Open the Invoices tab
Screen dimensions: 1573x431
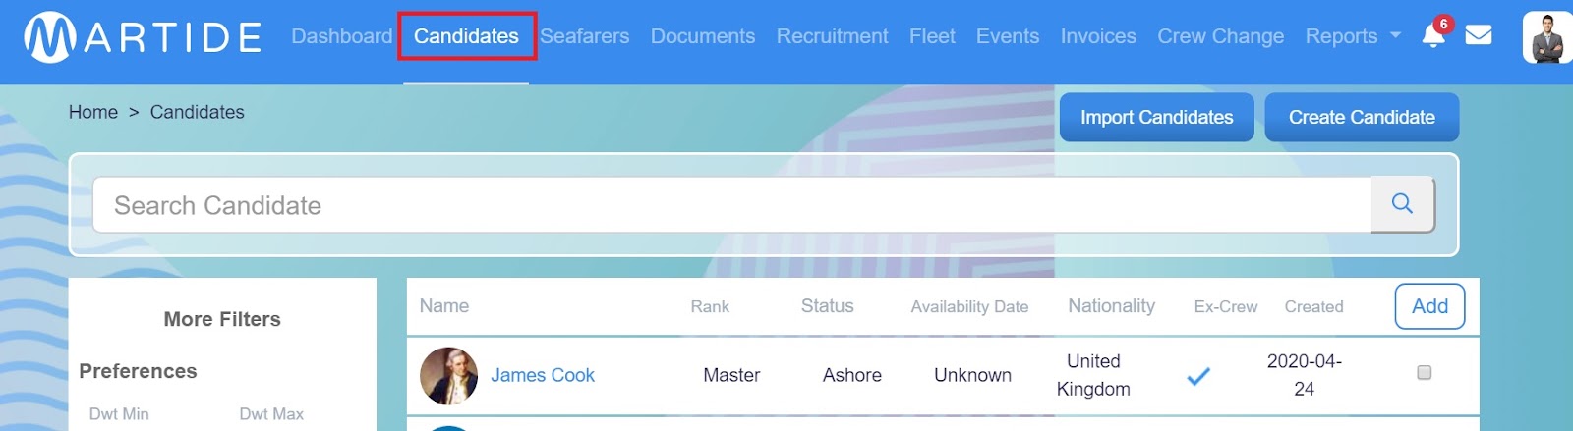click(x=1098, y=36)
